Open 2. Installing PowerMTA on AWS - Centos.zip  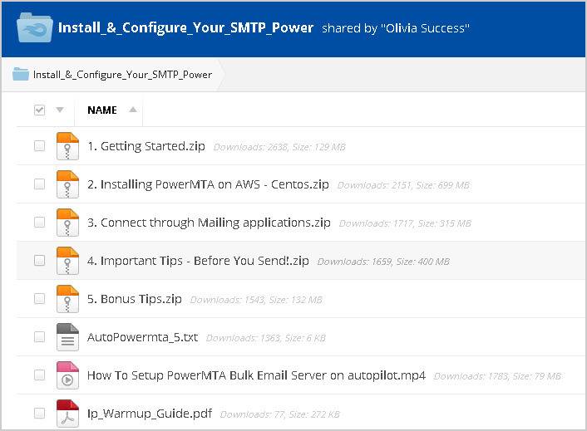click(x=208, y=184)
